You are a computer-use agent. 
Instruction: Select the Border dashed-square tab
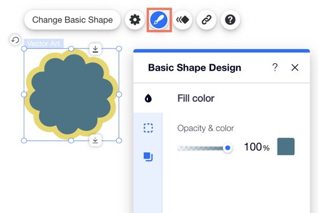[x=148, y=128]
